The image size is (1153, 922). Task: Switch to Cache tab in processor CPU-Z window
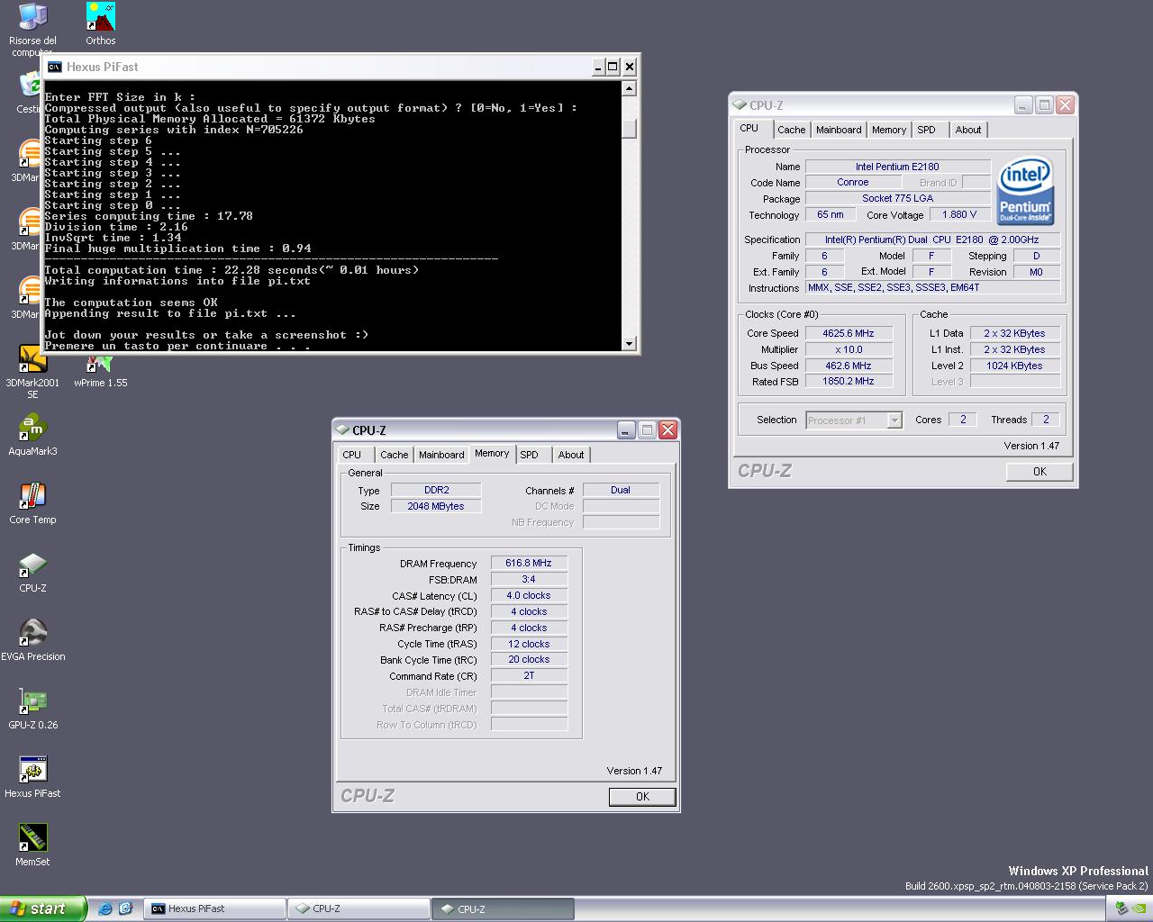click(792, 130)
